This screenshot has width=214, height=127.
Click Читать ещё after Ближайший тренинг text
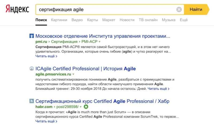158,89
